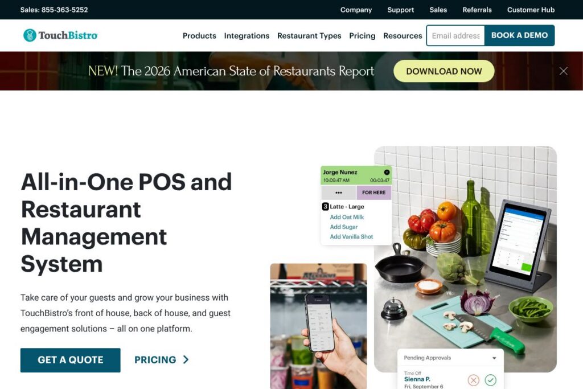Click the X icon on the Jorge Nunez ticket

(x=387, y=172)
